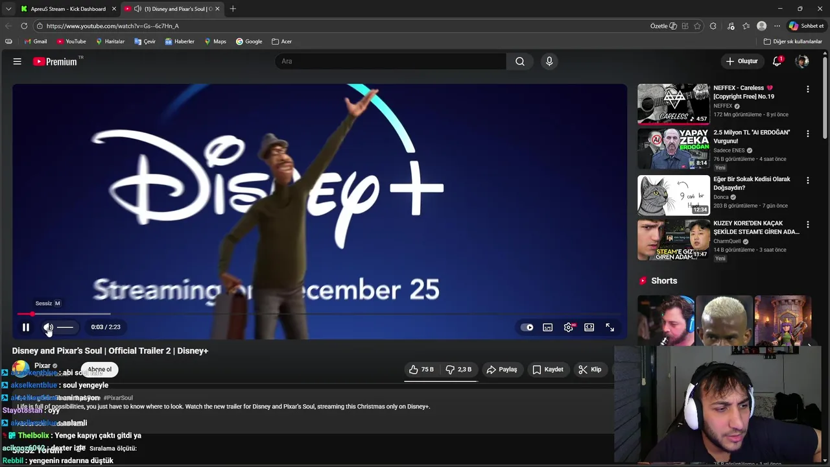This screenshot has height=467, width=830.
Task: Open player settings gear
Action: pos(569,328)
